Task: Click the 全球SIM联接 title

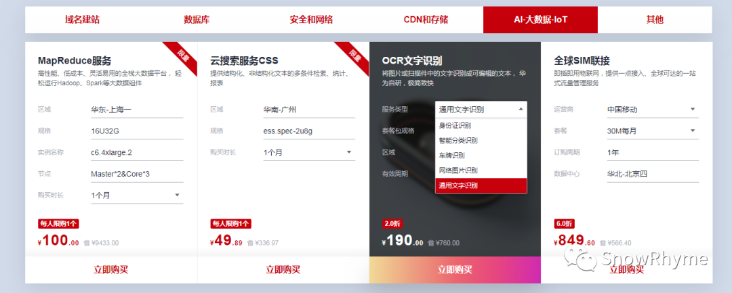Action: [x=582, y=60]
